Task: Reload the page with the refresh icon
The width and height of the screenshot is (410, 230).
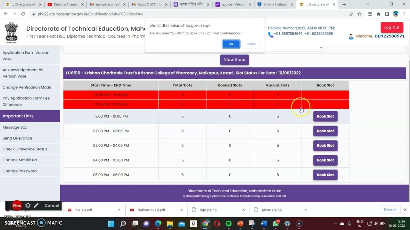Action: tap(23, 14)
